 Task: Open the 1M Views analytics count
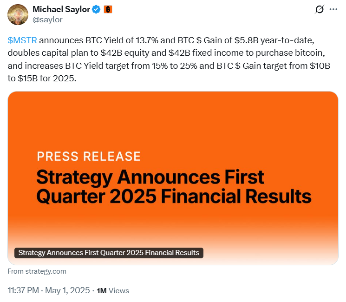(x=101, y=290)
